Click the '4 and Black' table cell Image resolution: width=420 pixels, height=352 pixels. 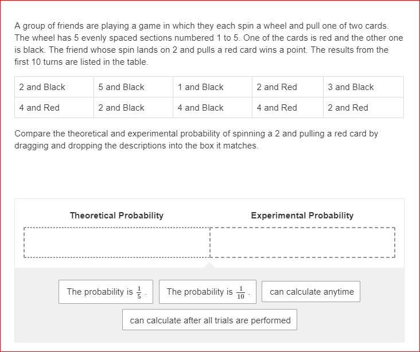tap(212, 108)
